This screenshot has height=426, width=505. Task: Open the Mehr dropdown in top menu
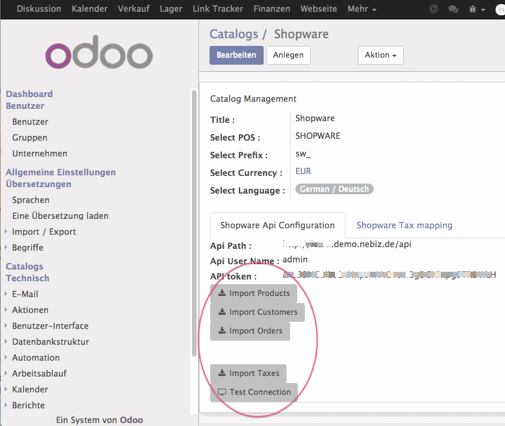click(x=361, y=9)
